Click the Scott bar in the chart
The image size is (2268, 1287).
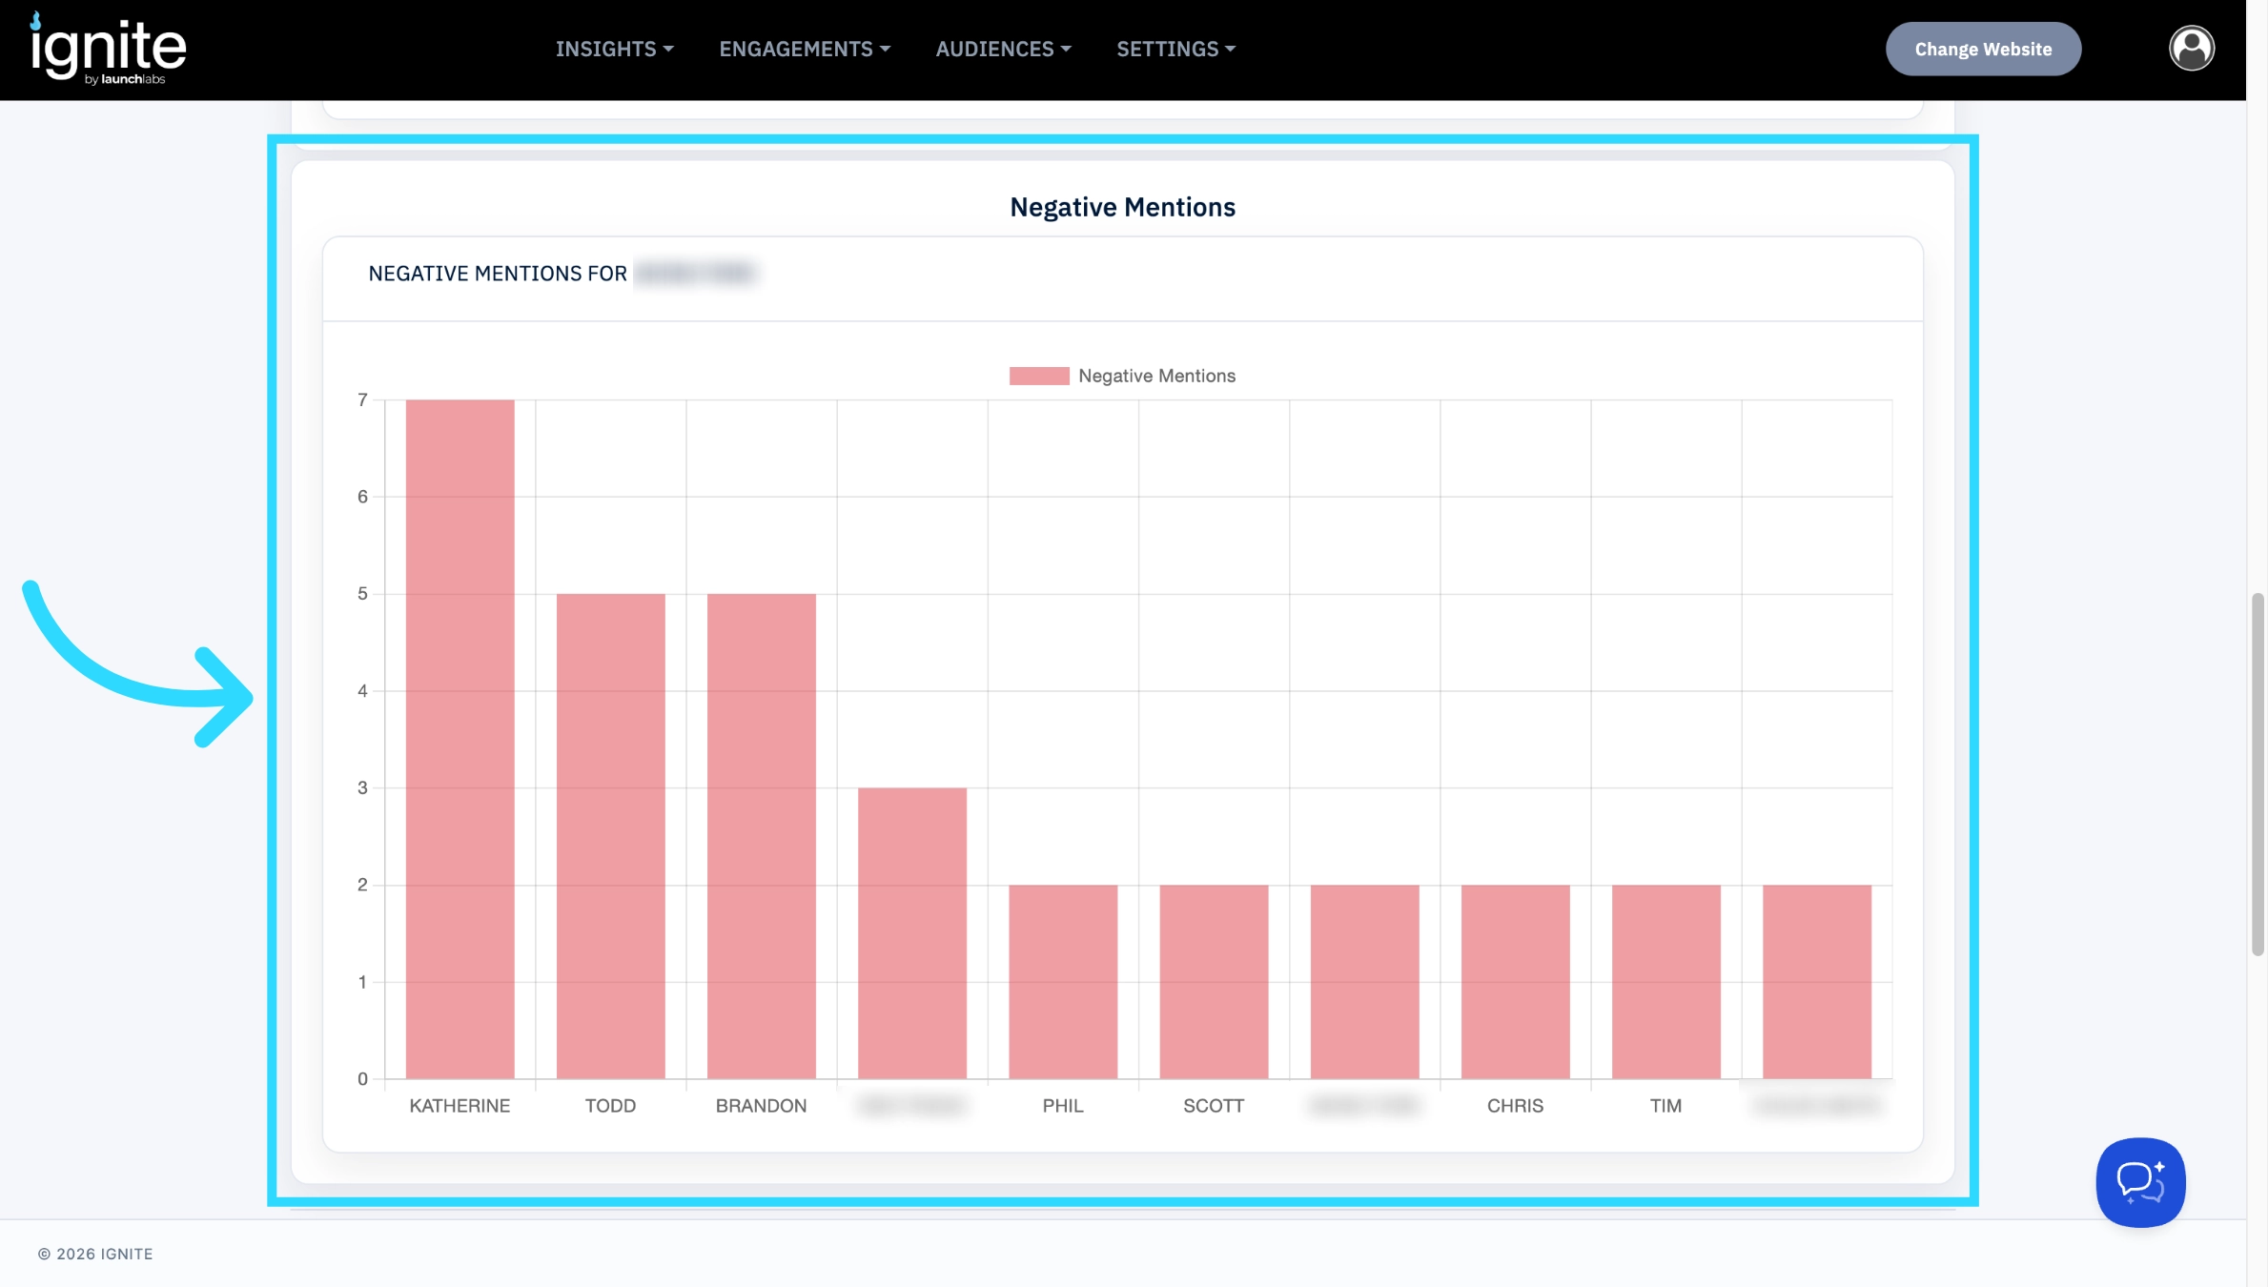tap(1213, 982)
